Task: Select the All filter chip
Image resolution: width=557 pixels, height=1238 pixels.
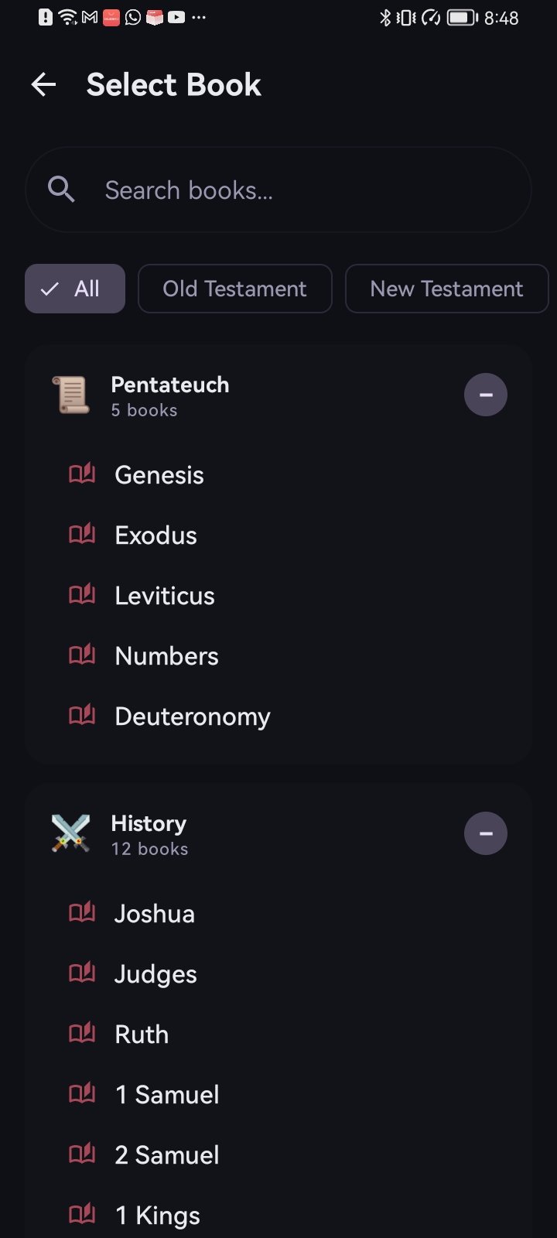Action: [x=75, y=289]
